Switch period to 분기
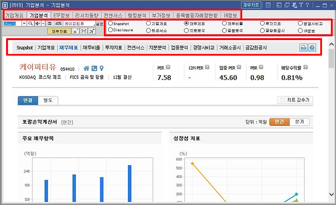 (x=299, y=122)
